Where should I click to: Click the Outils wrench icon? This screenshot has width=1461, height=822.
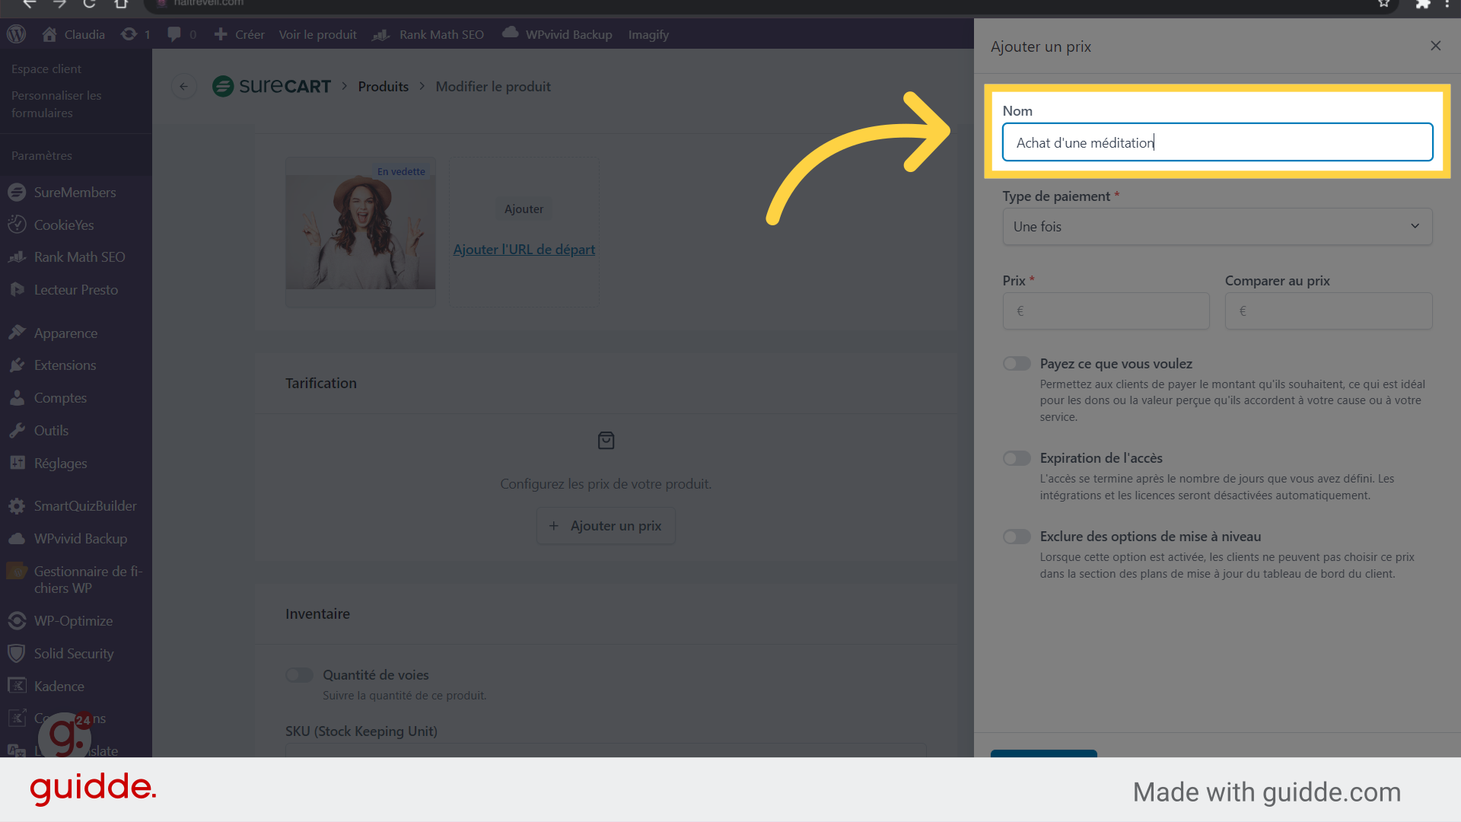click(x=17, y=431)
